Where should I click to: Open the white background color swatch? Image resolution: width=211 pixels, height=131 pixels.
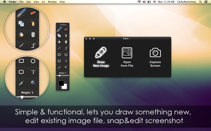click(65, 87)
